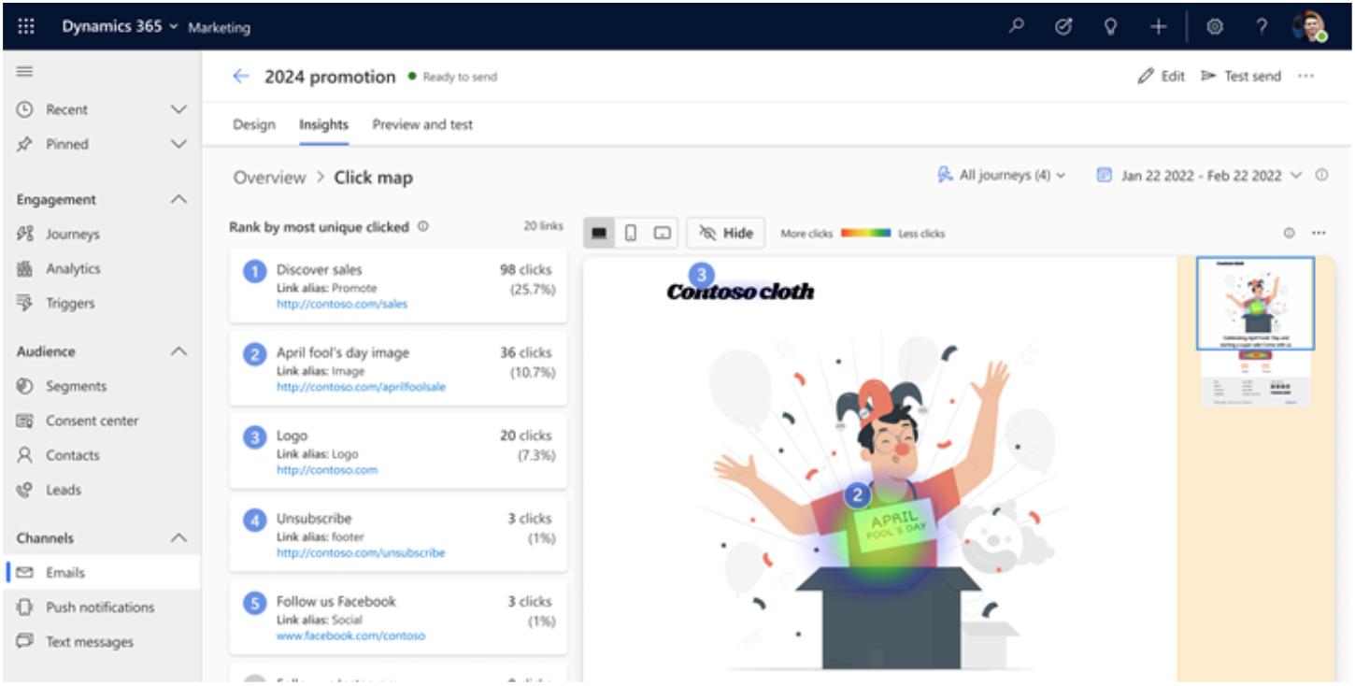This screenshot has height=686, width=1355.
Task: Click Overview breadcrumb link
Action: (x=269, y=178)
